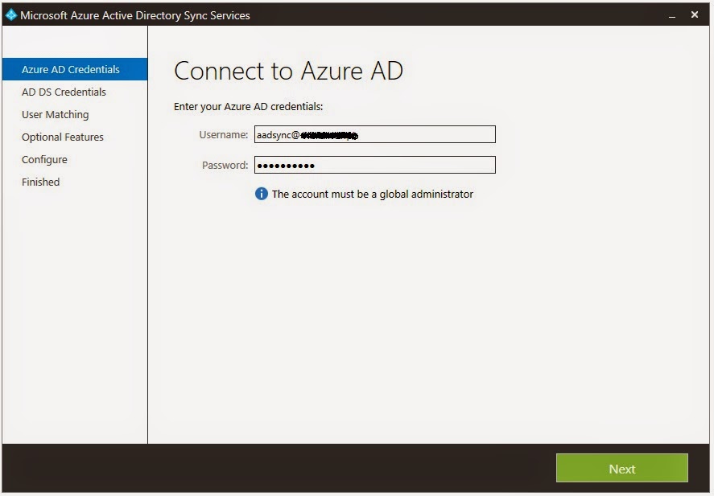The height and width of the screenshot is (496, 714).
Task: Click 'Enter your Azure AD credentials:' text
Action: coord(248,106)
